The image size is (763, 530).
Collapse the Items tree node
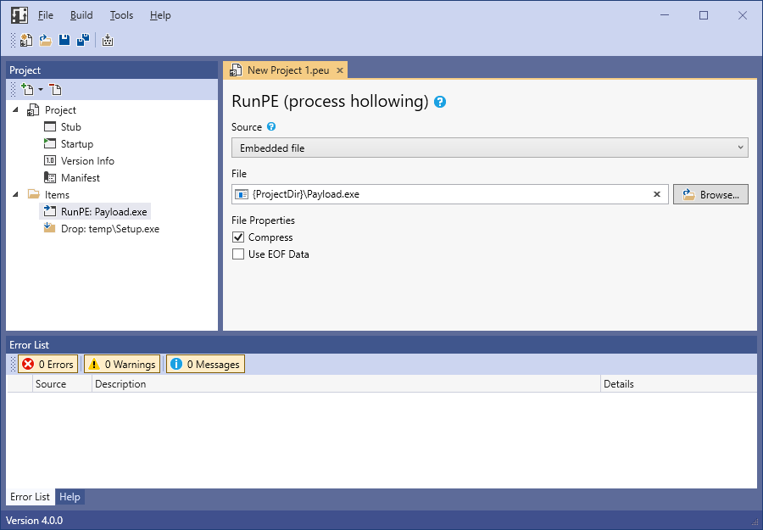(16, 195)
